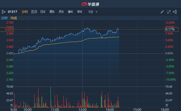Viewport: 181px width, 111px height.
Task: Open the 月K chart tab
Action: 61,12
